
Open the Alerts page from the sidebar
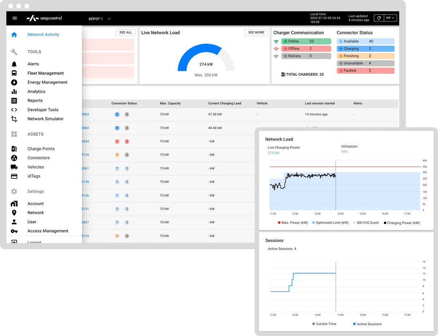33,64
